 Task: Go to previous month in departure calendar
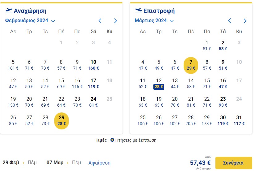click(100, 21)
